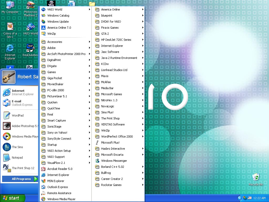Viewport: 269px width, 202px height.
Task: Open Acrobat Reader 5.0 icon
Action: 43,169
